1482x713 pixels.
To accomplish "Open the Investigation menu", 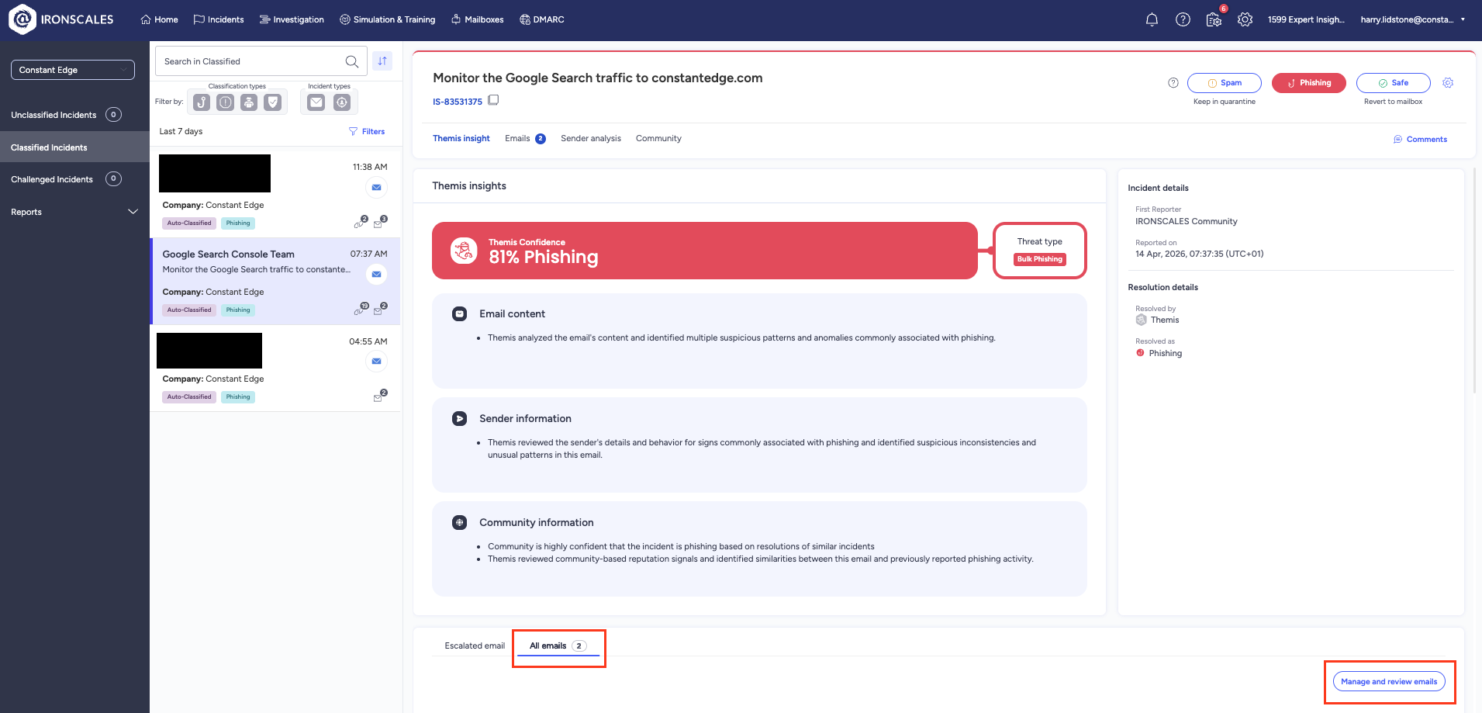I will pyautogui.click(x=292, y=19).
